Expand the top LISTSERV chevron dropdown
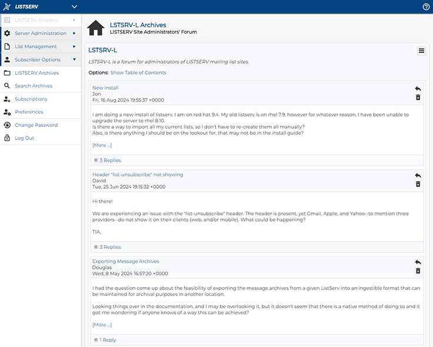The image size is (433, 347). 74,6
